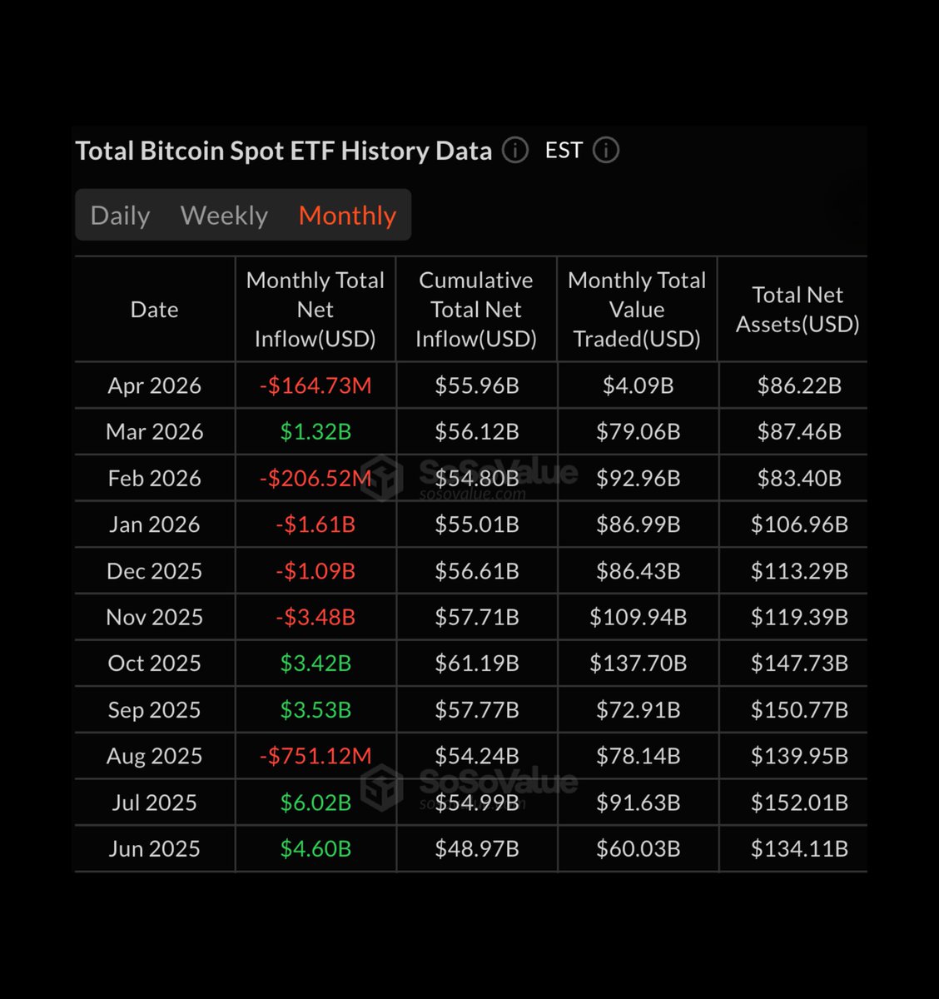Click the EST timezone label
This screenshot has width=939, height=999.
point(564,151)
